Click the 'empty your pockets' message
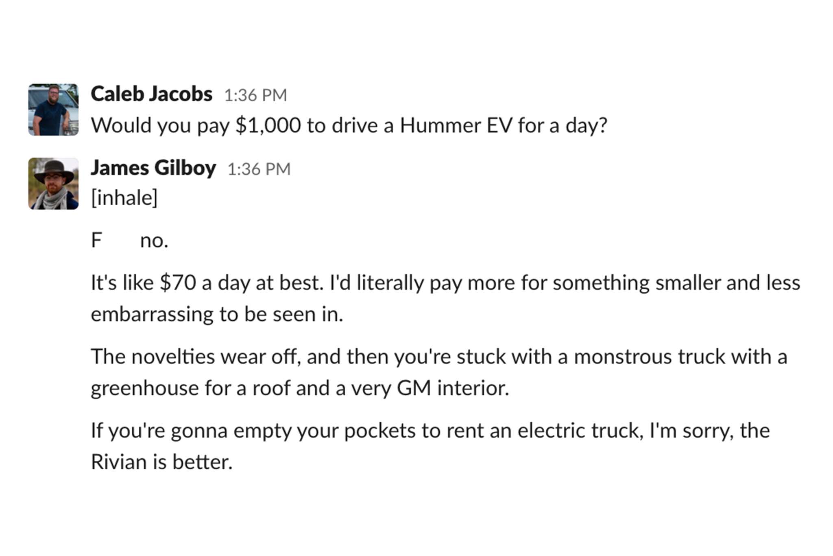833x556 pixels. click(430, 431)
